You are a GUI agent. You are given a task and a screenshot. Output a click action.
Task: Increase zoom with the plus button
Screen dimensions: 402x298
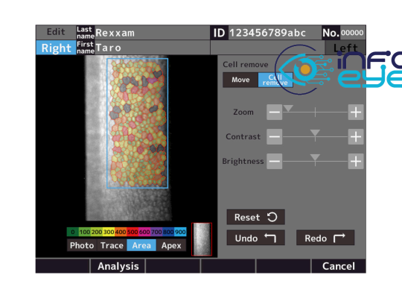(x=356, y=112)
